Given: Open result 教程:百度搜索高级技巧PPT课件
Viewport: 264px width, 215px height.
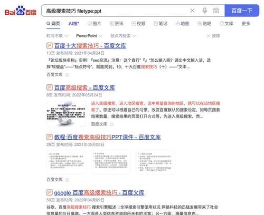Looking at the screenshot, I should [107, 137].
